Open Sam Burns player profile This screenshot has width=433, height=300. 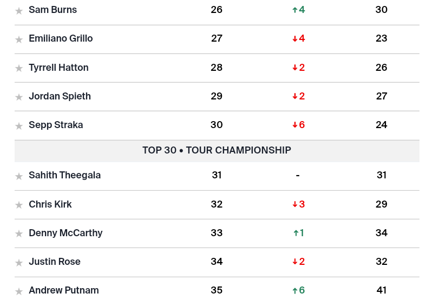(53, 10)
